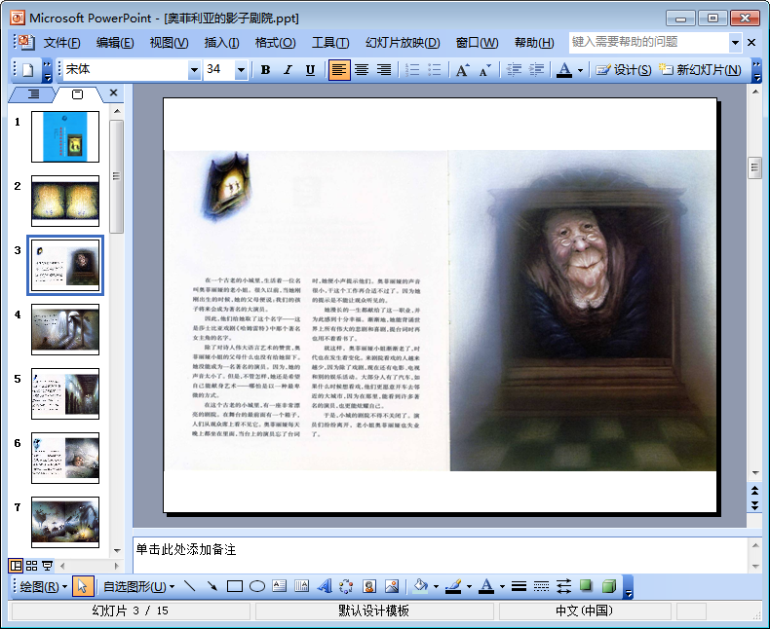This screenshot has height=629, width=770.
Task: Decrease font size icon
Action: (x=484, y=70)
